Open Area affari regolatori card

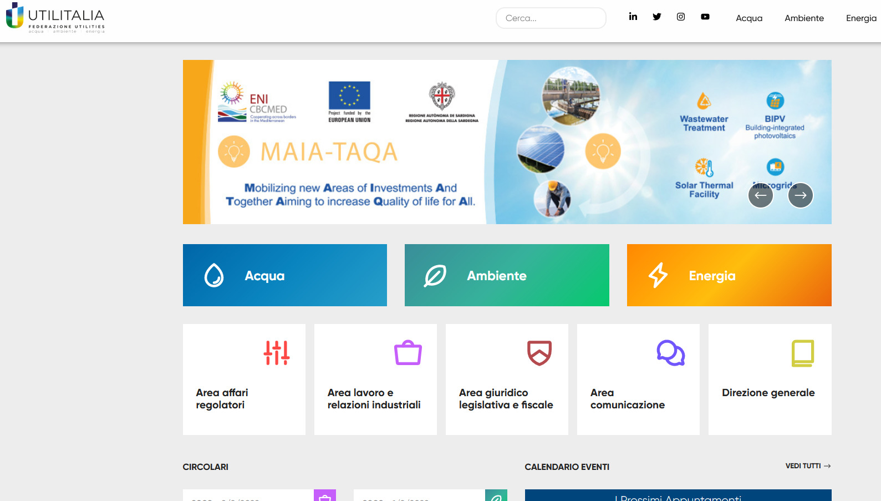click(x=244, y=379)
